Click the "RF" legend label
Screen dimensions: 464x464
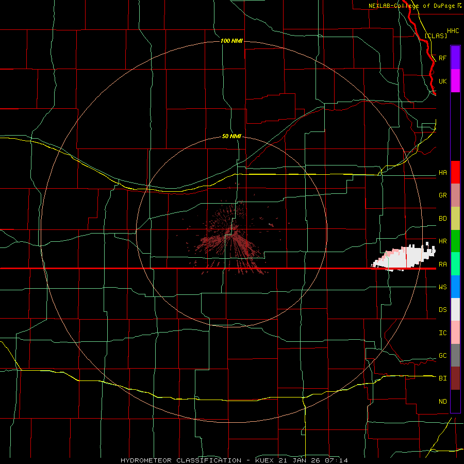[442, 58]
